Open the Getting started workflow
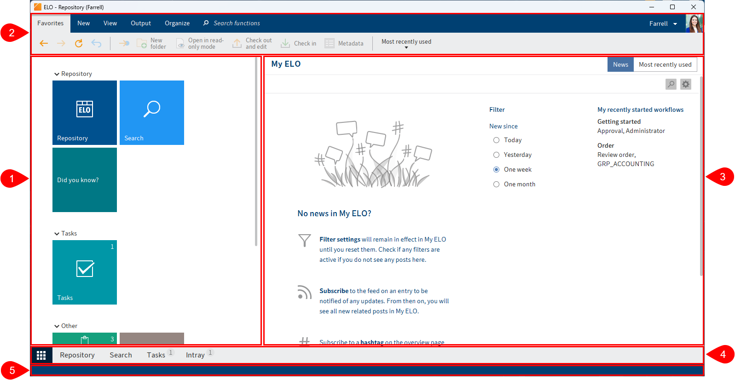735x380 pixels. [619, 122]
